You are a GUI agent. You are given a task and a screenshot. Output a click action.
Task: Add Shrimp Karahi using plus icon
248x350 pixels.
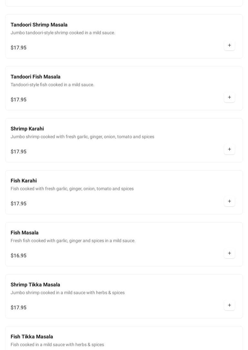[229, 149]
